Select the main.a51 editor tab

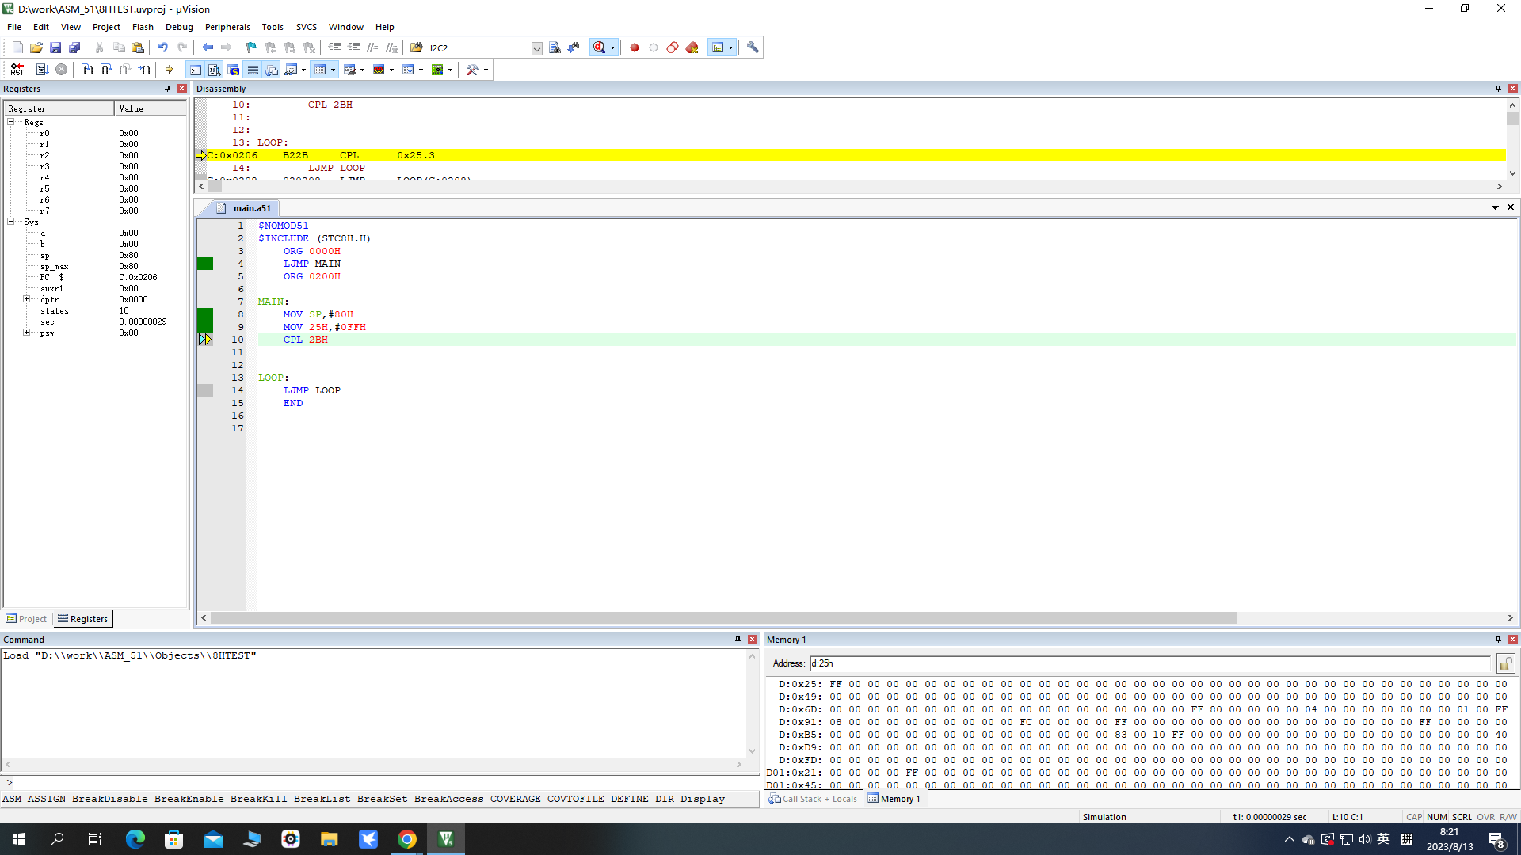click(x=244, y=208)
